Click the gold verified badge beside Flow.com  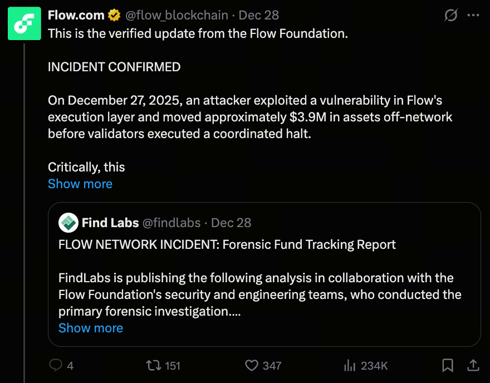pyautogui.click(x=114, y=15)
